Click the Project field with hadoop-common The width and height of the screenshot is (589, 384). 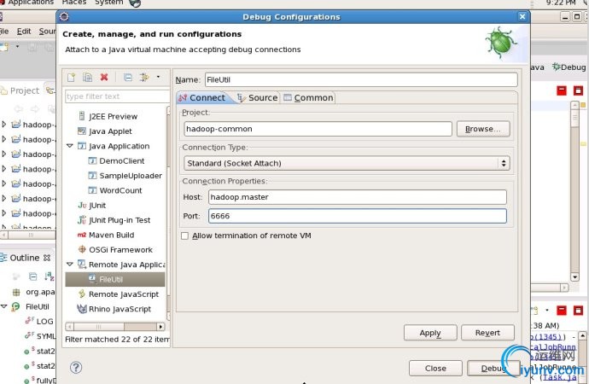[318, 129]
